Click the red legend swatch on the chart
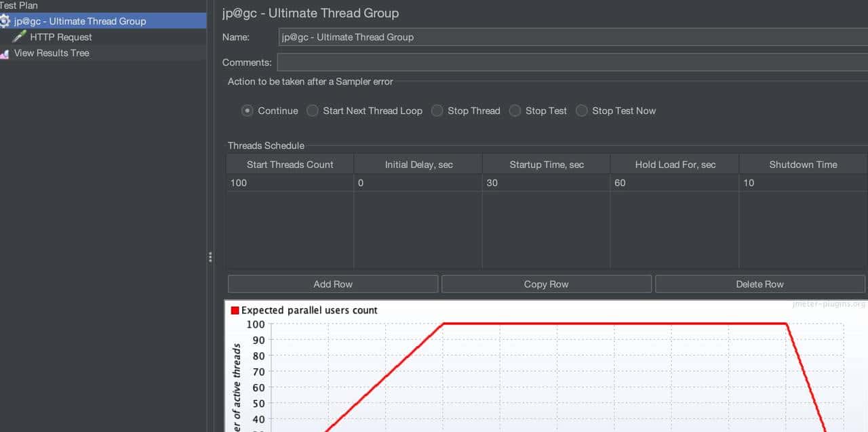Screen dimensions: 868x432 [x=235, y=309]
